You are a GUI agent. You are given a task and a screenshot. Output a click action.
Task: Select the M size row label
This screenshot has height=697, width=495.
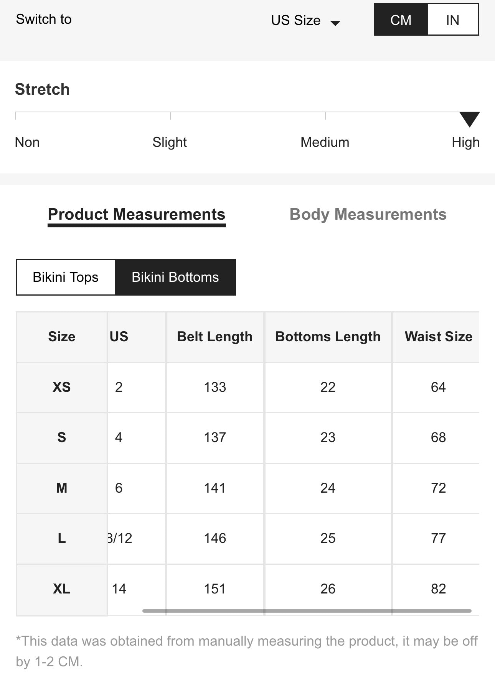[x=61, y=488]
